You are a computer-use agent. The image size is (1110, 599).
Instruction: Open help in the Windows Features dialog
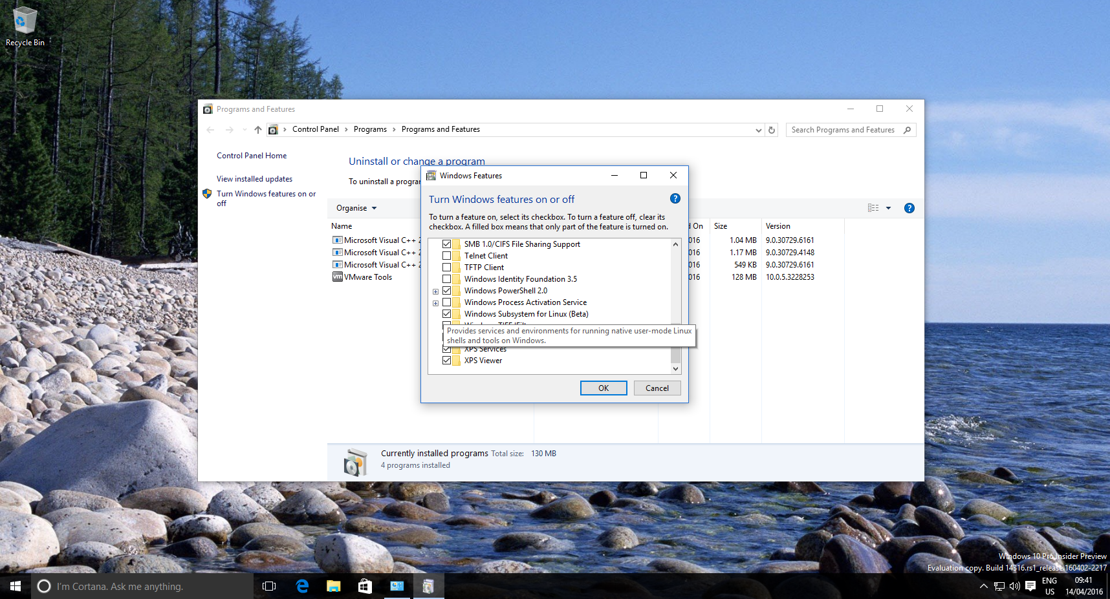675,198
